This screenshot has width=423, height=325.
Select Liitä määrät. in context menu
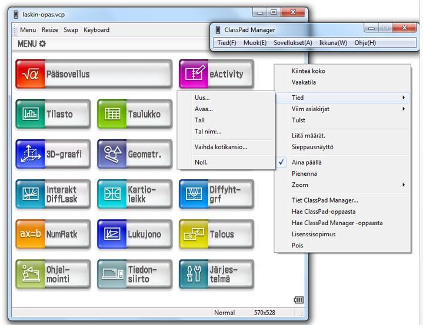[x=342, y=136]
